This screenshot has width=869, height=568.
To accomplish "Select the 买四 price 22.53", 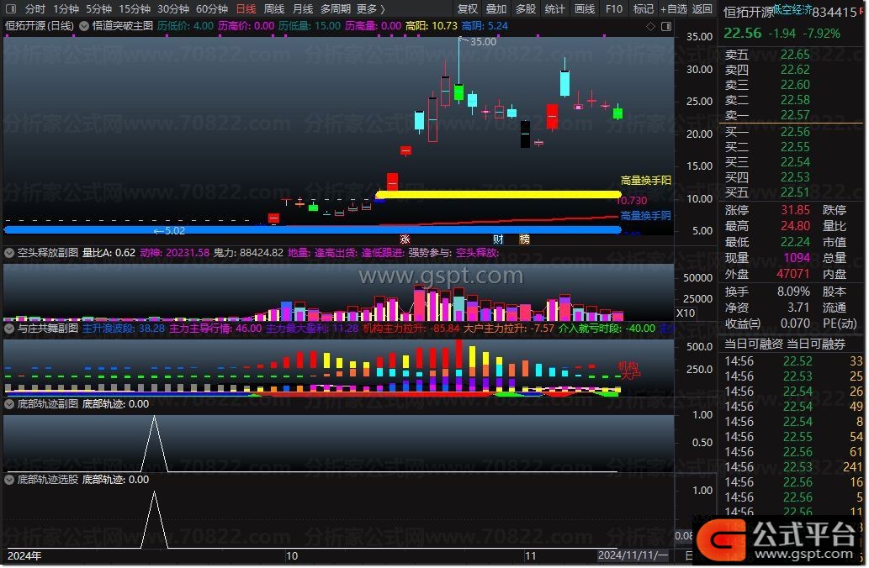I will [795, 177].
